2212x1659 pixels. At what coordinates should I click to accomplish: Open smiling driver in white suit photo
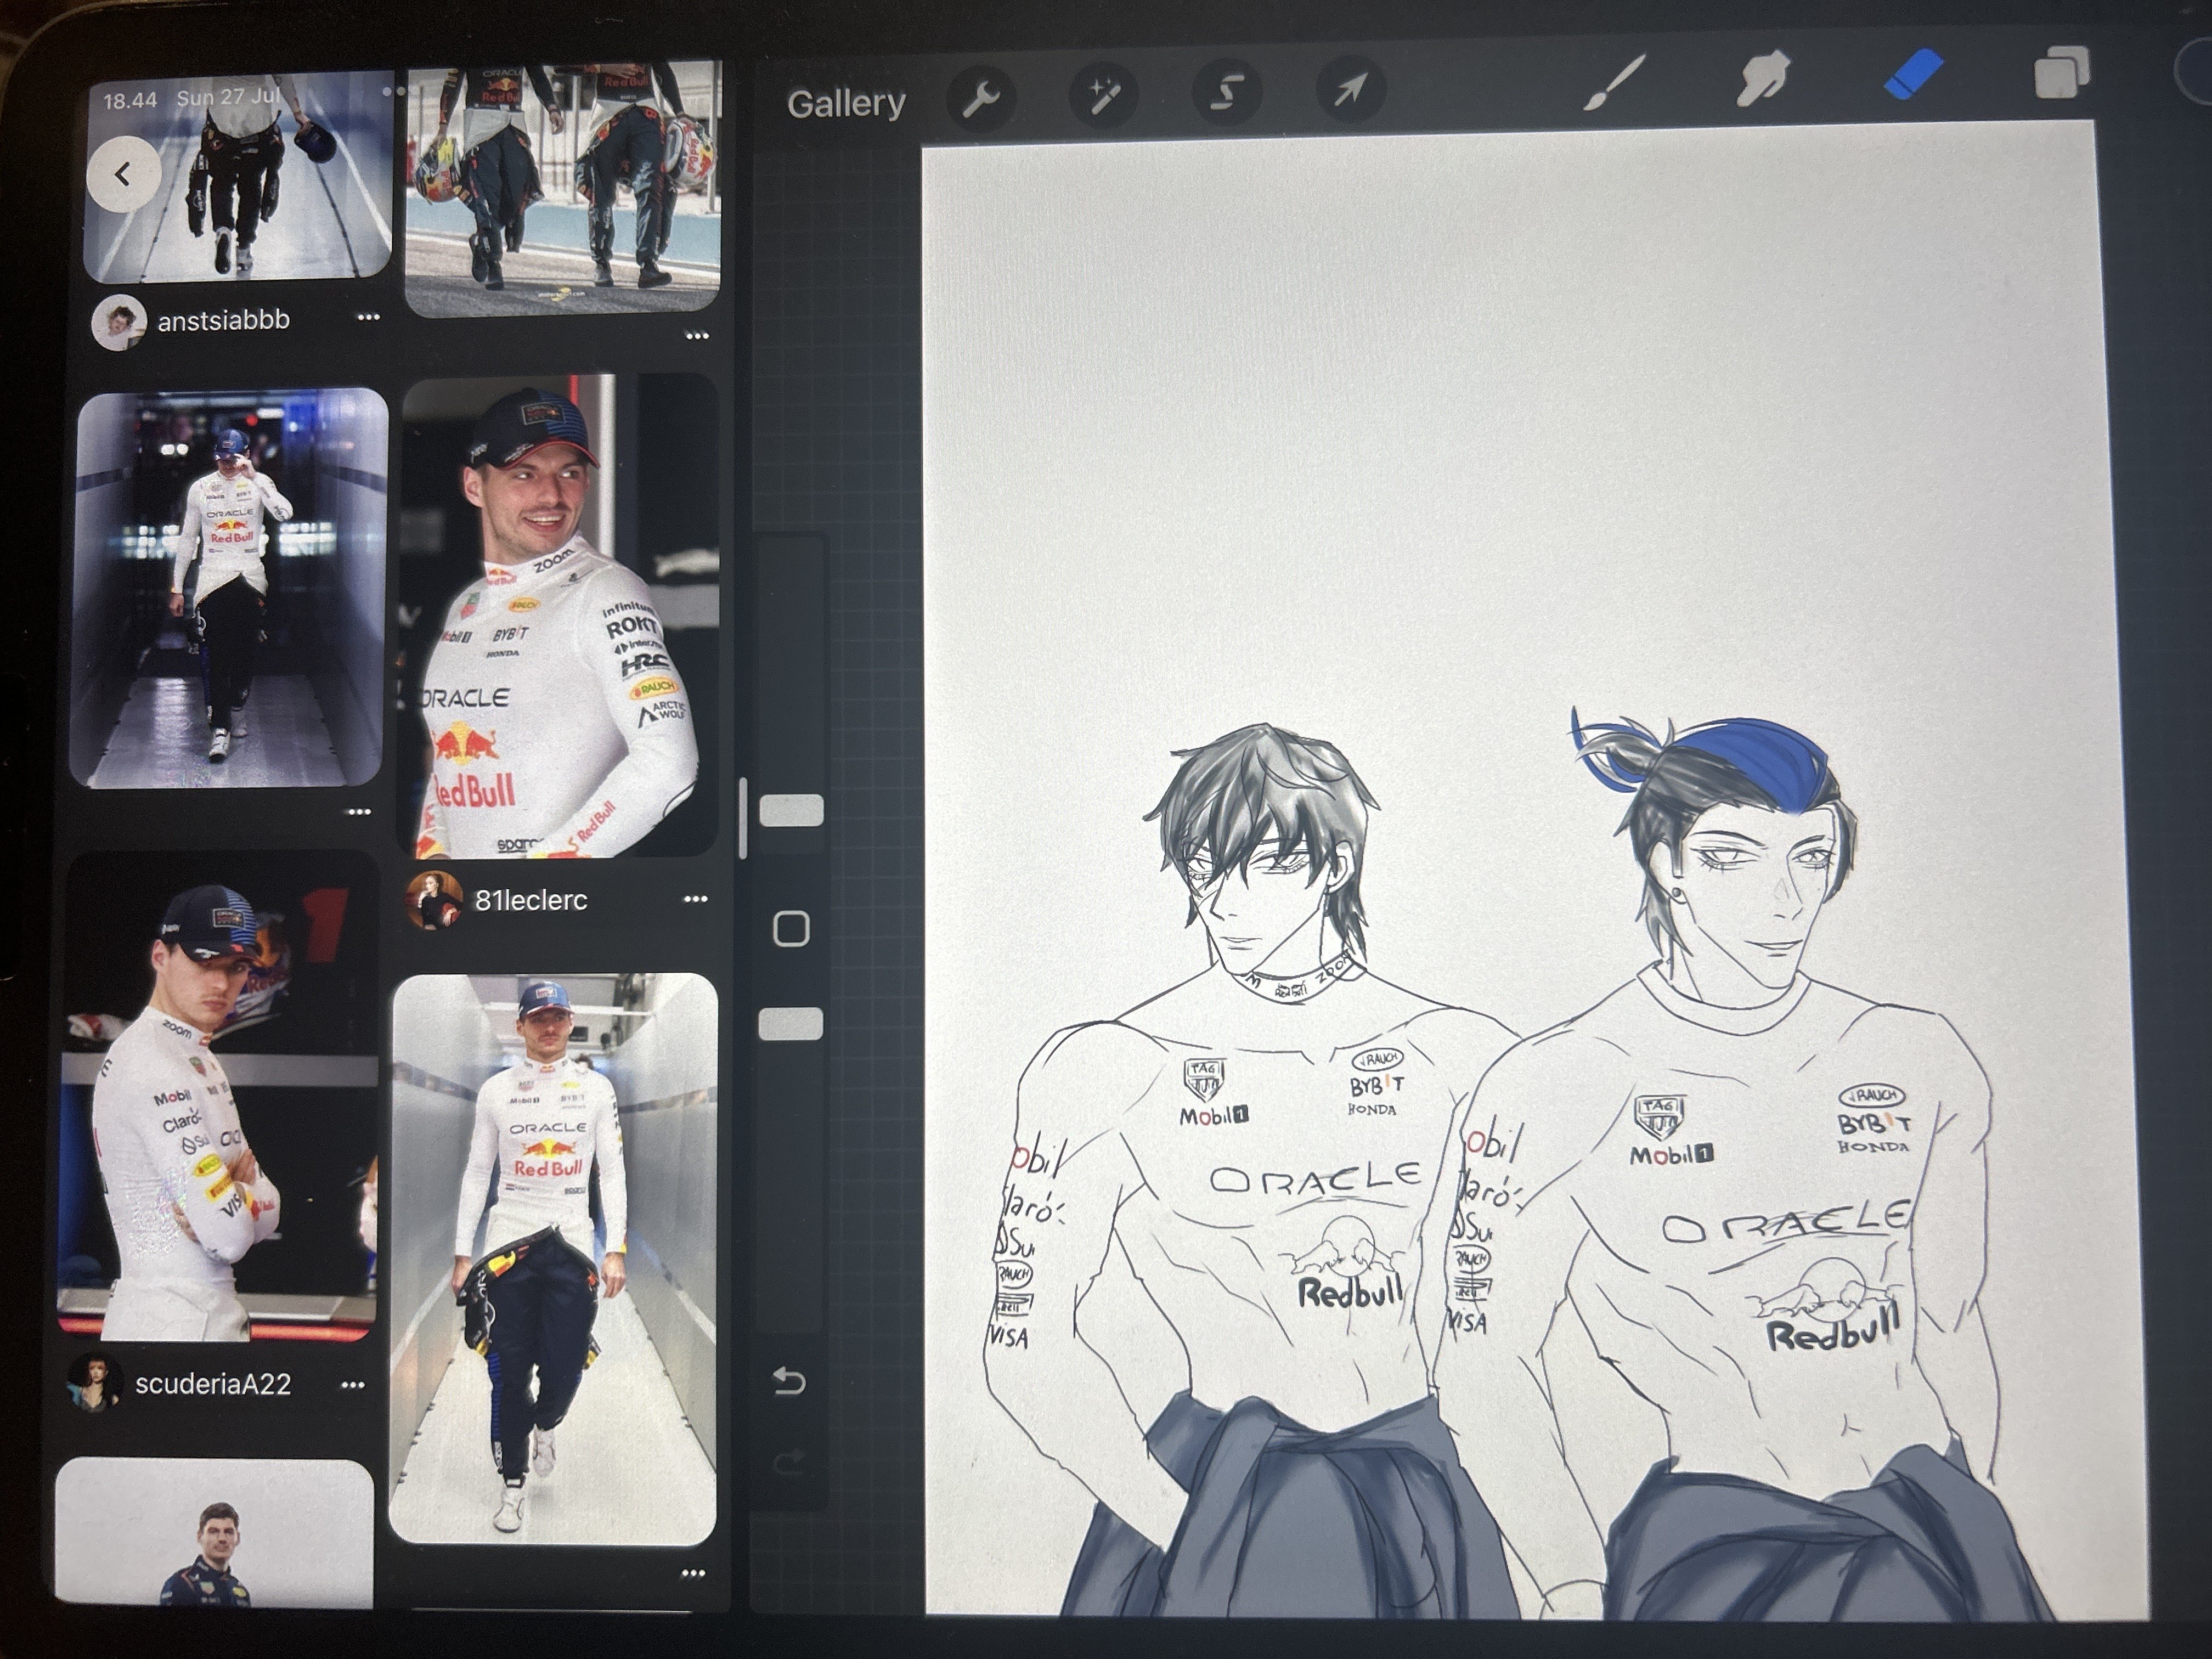[557, 616]
